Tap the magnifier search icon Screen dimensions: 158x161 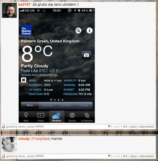coord(78,30)
